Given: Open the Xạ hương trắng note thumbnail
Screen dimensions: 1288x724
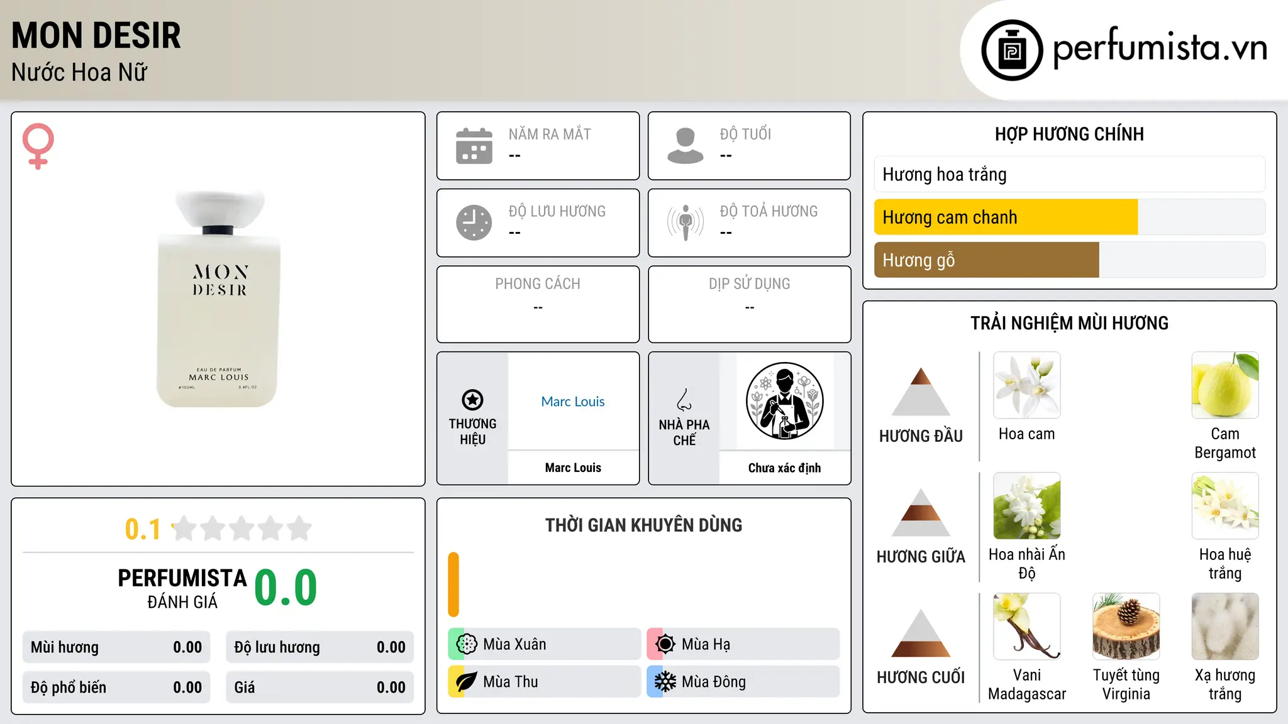Looking at the screenshot, I should click(x=1225, y=626).
